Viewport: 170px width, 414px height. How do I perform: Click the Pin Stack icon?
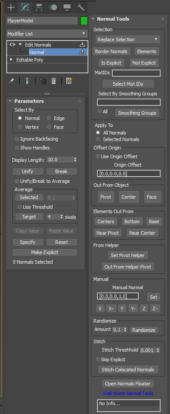click(x=11, y=81)
